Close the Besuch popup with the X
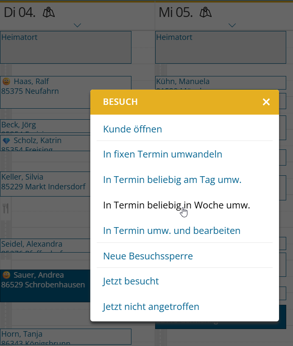293x346 pixels. [266, 102]
